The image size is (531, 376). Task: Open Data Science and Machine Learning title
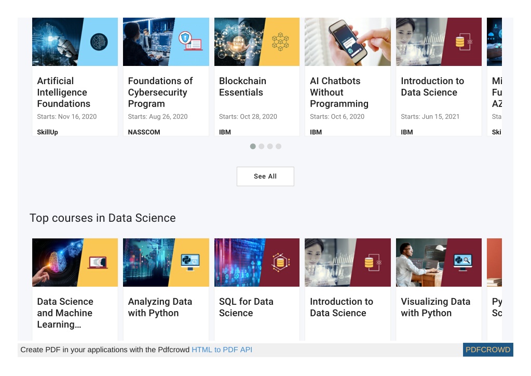pos(65,313)
